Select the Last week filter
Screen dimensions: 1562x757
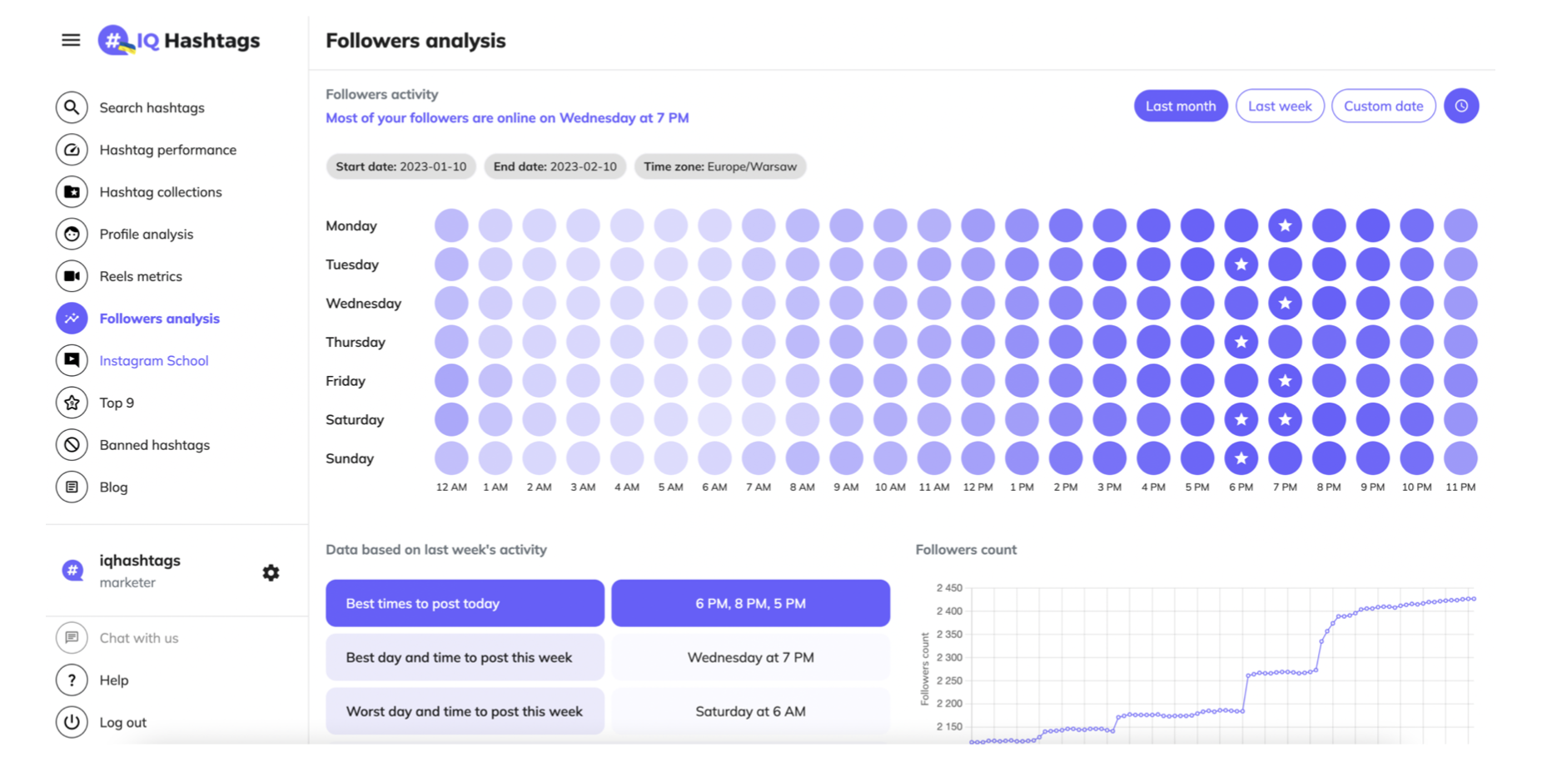point(1280,106)
